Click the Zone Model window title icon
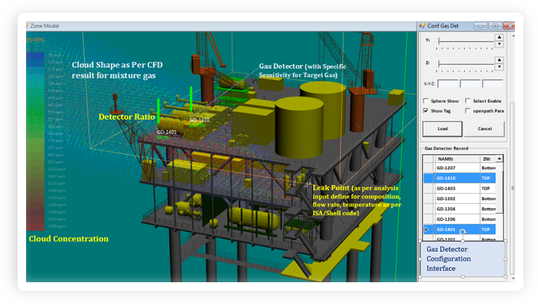538x304 pixels. click(x=28, y=26)
